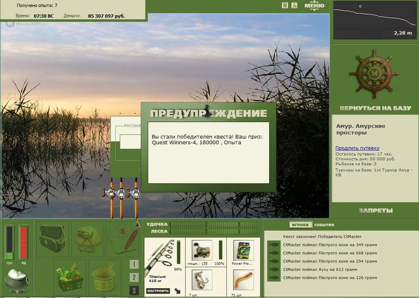Click the quest prize message text

pyautogui.click(x=207, y=140)
